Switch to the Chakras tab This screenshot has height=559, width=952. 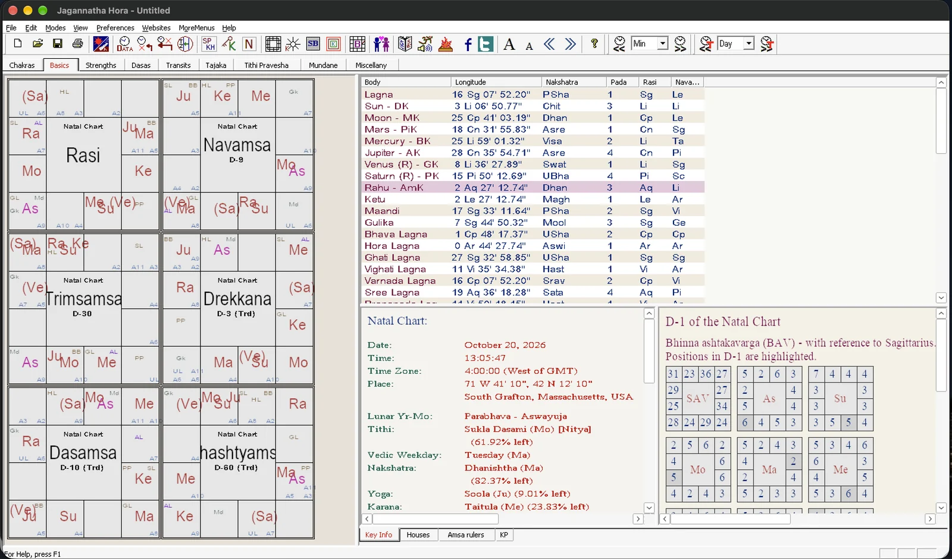(x=22, y=65)
